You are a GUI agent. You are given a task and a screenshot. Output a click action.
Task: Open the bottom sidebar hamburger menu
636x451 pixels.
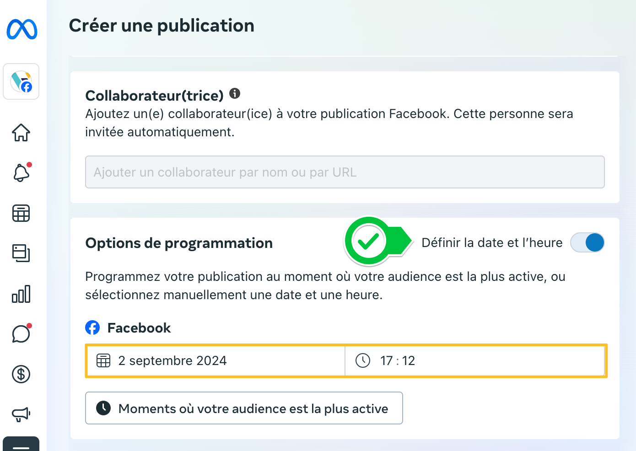click(x=21, y=445)
